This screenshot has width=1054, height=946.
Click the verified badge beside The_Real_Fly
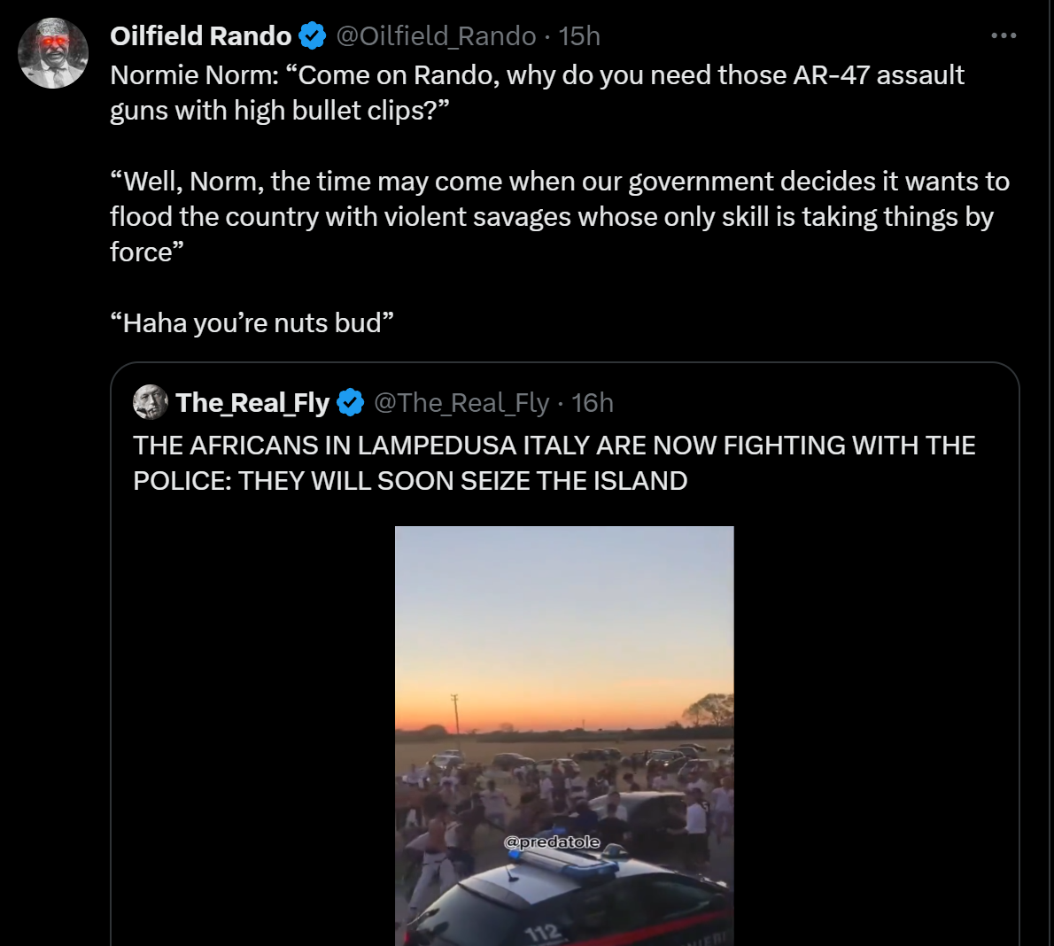click(352, 403)
